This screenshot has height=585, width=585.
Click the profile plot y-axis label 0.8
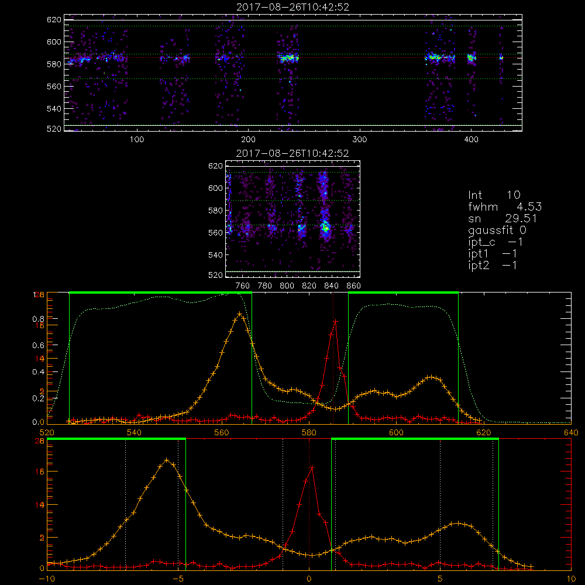pyautogui.click(x=39, y=319)
